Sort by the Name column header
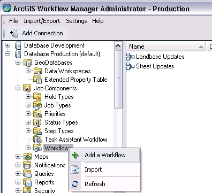The image size is (212, 193). pos(166,47)
